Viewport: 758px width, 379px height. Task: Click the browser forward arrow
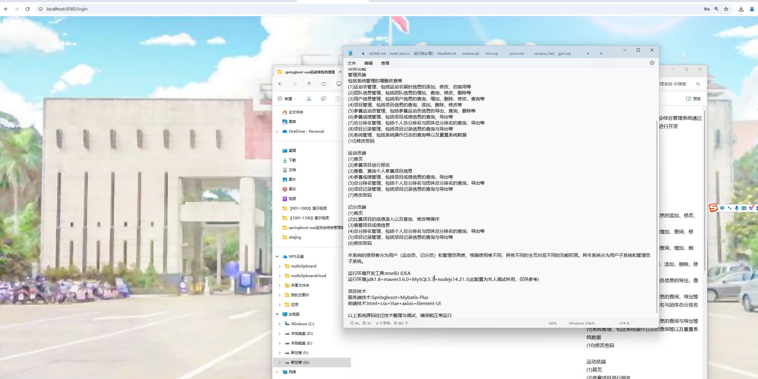[x=17, y=9]
